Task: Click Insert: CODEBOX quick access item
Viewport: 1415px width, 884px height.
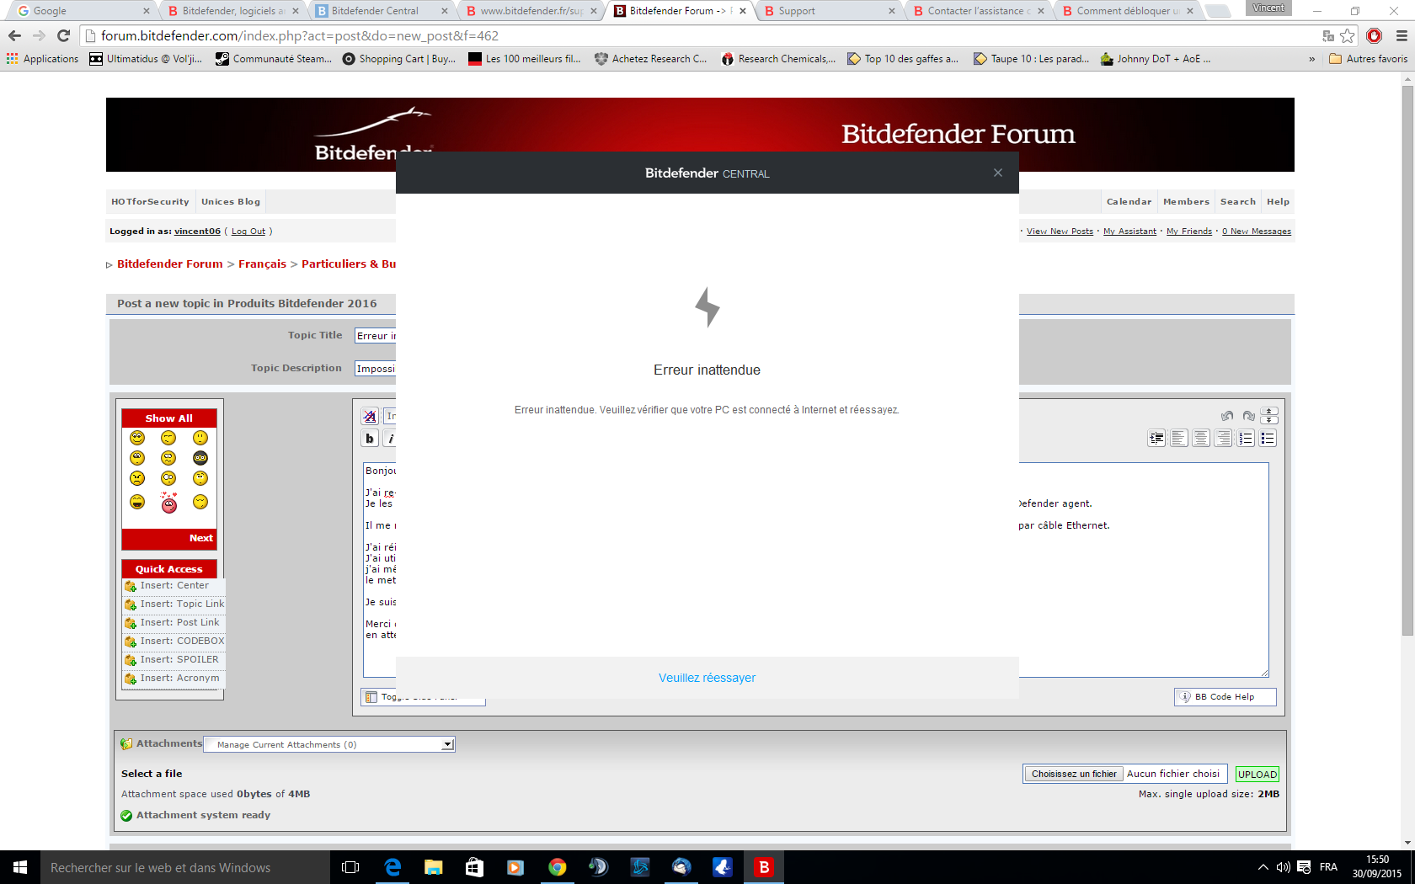Action: tap(174, 642)
